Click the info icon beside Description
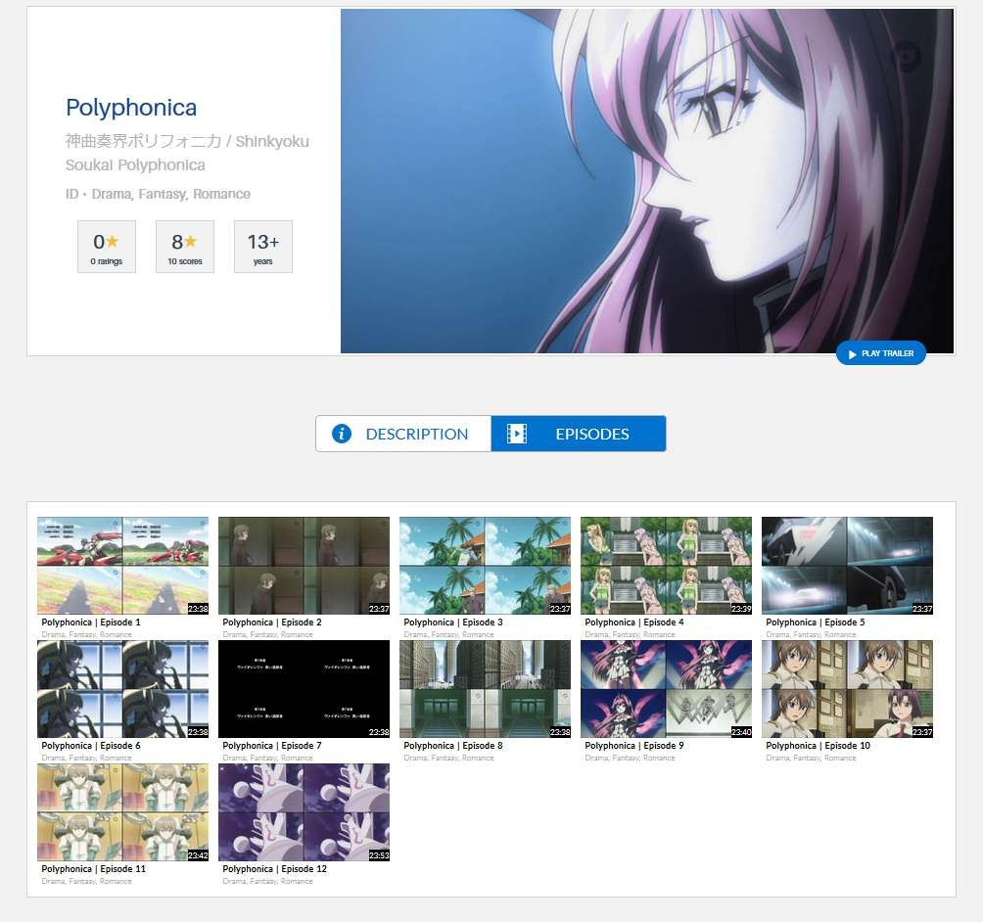 point(342,434)
